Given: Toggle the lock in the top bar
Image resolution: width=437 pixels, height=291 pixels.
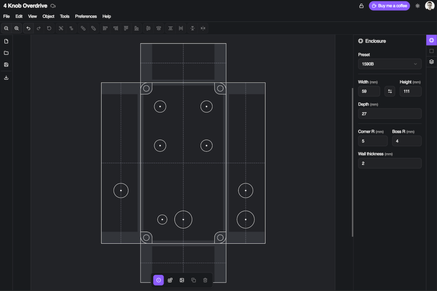Looking at the screenshot, I should (x=361, y=6).
